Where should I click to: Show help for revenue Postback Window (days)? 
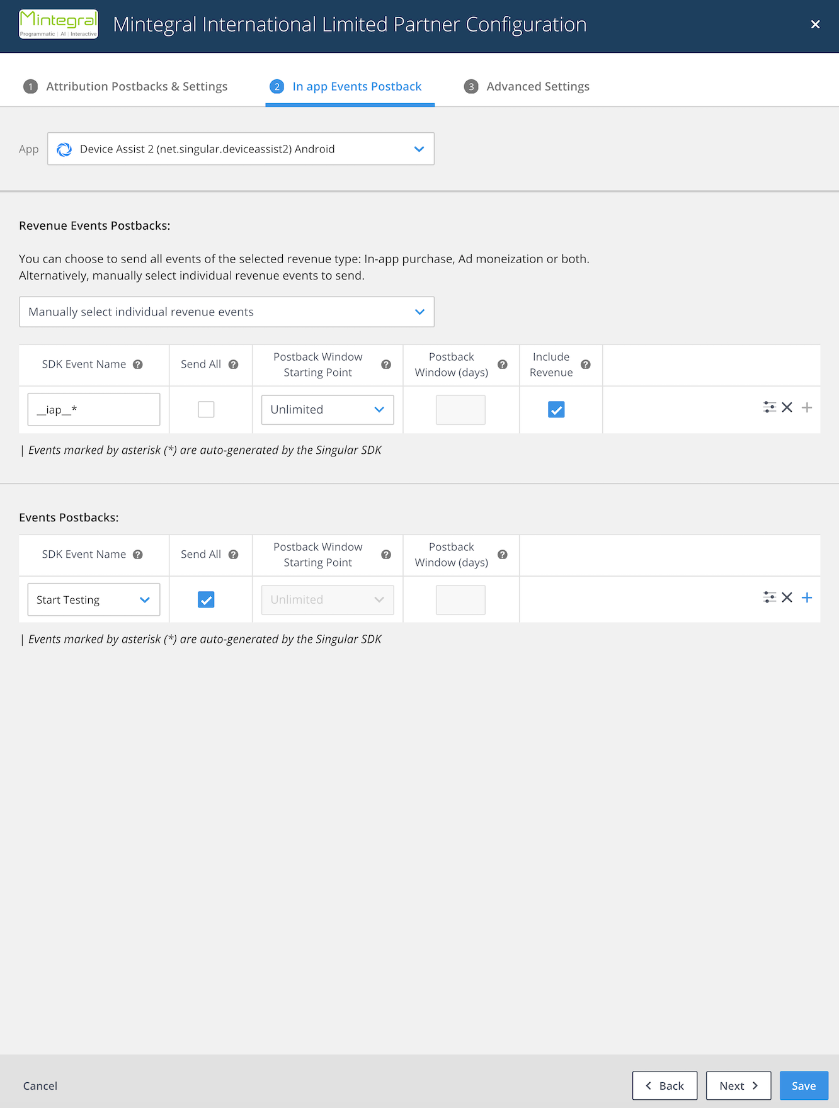point(503,365)
